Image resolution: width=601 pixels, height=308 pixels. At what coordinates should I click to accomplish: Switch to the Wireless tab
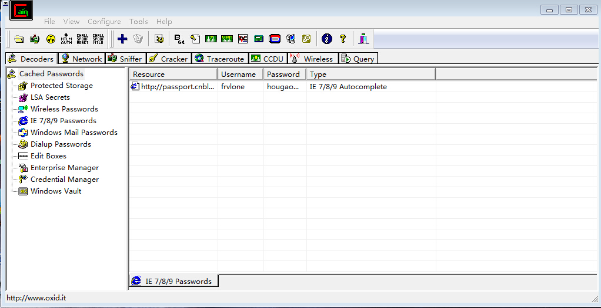click(x=313, y=59)
